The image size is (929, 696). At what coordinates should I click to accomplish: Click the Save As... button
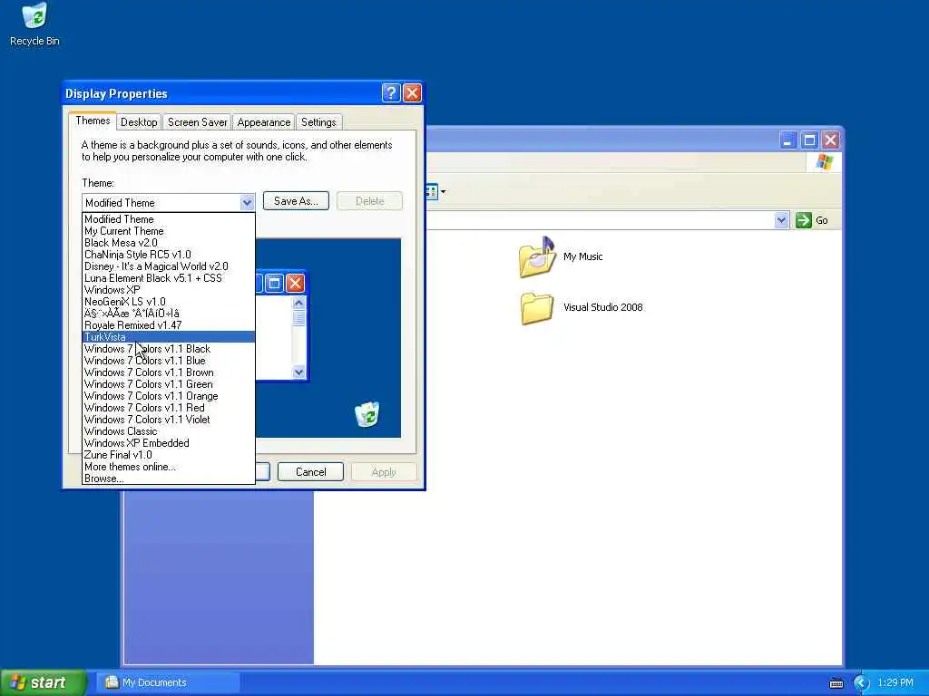coord(296,201)
